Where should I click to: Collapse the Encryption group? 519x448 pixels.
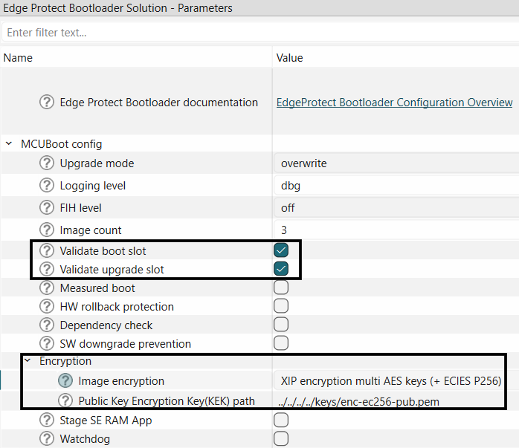28,361
